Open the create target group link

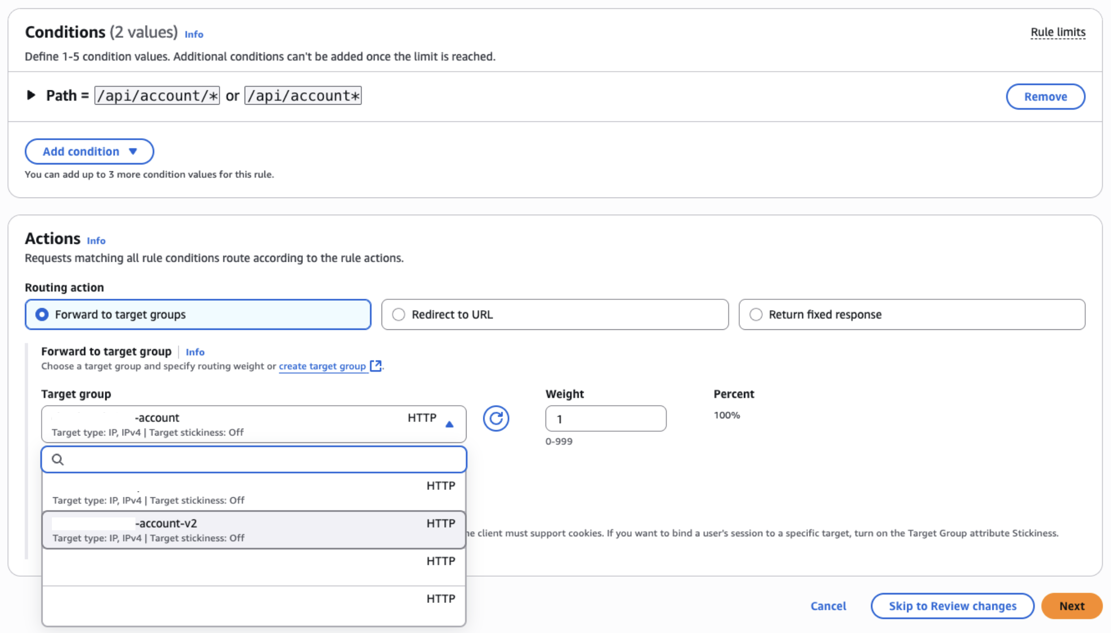[322, 366]
